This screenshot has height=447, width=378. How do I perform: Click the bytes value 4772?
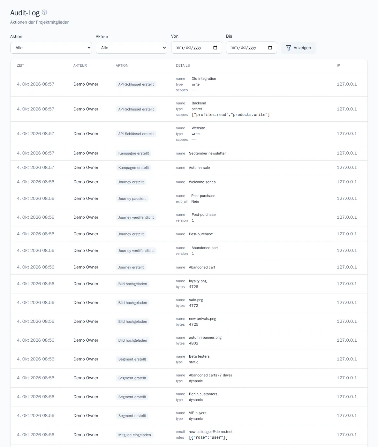tap(193, 306)
